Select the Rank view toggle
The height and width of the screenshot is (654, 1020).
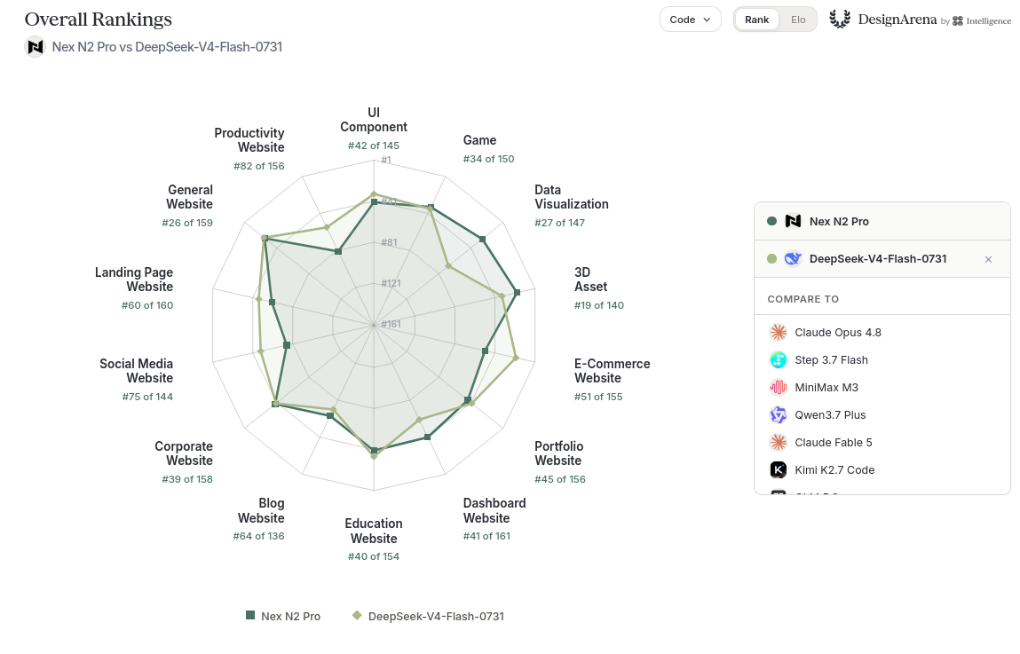pyautogui.click(x=756, y=20)
